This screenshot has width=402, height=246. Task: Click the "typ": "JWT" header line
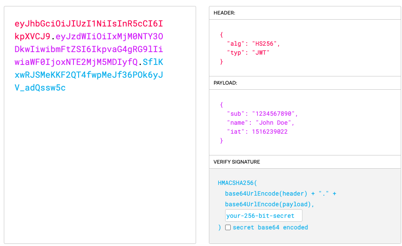click(x=248, y=53)
